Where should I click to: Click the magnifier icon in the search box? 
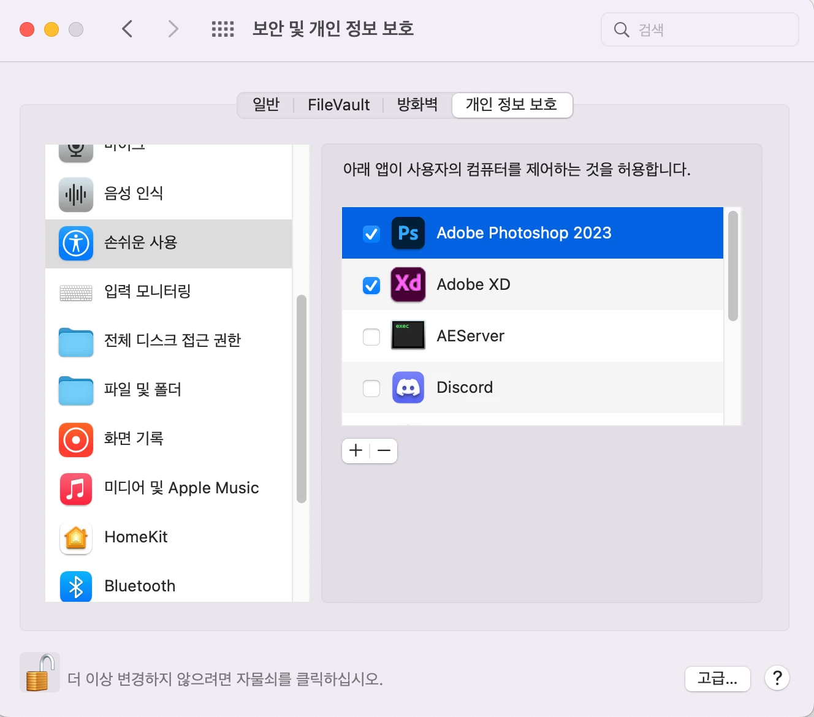pos(622,29)
